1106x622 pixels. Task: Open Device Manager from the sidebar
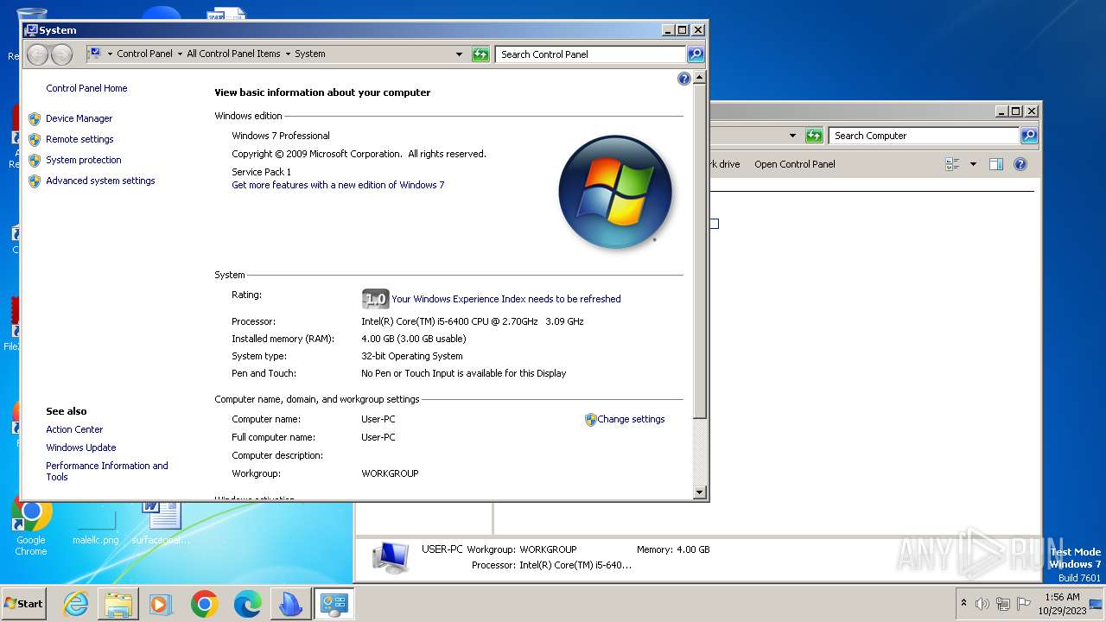79,118
